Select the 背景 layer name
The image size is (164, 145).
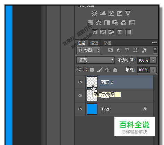tap(105, 109)
